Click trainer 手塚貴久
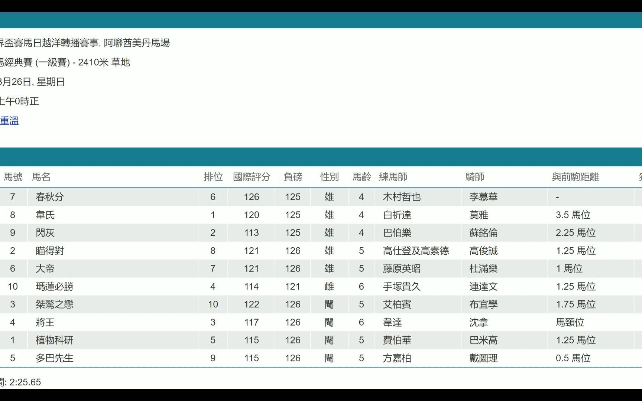This screenshot has width=642, height=401. (x=402, y=286)
